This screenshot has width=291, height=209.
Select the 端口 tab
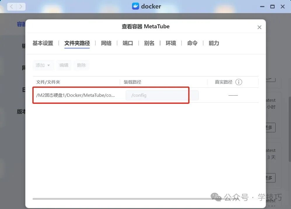point(128,43)
